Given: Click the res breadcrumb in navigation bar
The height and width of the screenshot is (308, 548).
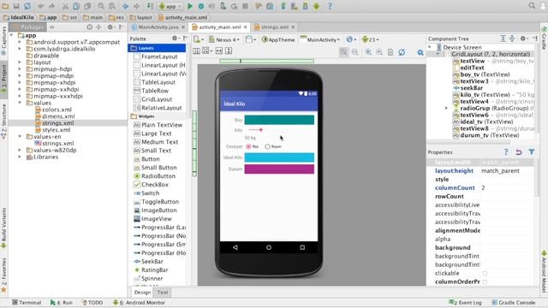Looking at the screenshot, I should point(116,17).
